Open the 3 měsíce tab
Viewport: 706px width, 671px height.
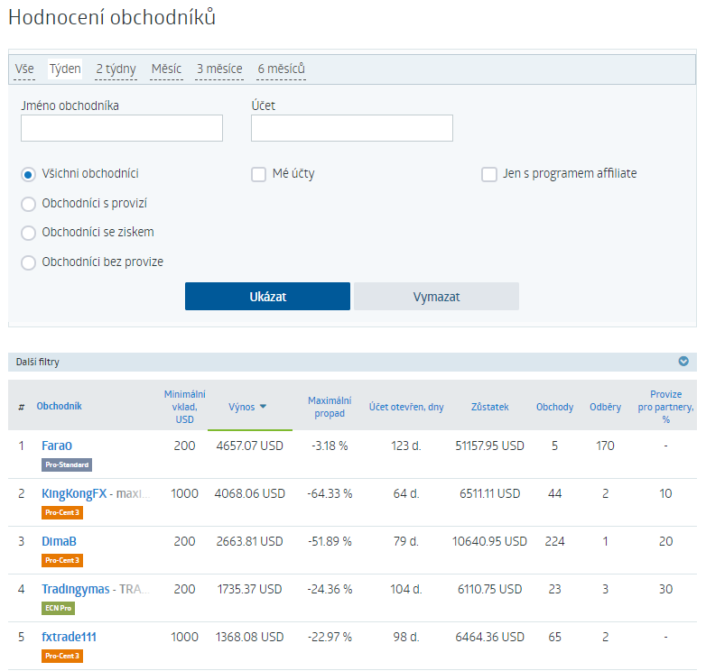click(x=219, y=69)
